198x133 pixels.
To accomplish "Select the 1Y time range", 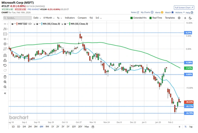I will pyautogui.click(x=53, y=127).
